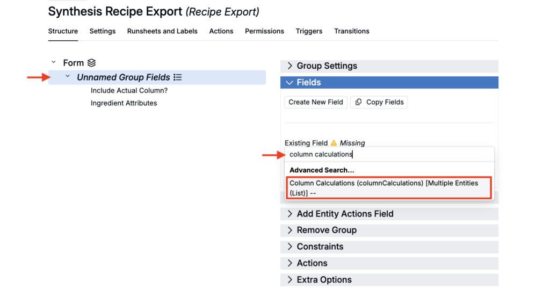The image size is (550, 296).
Task: Click the copy icon in Copy Fields button
Action: (x=359, y=102)
